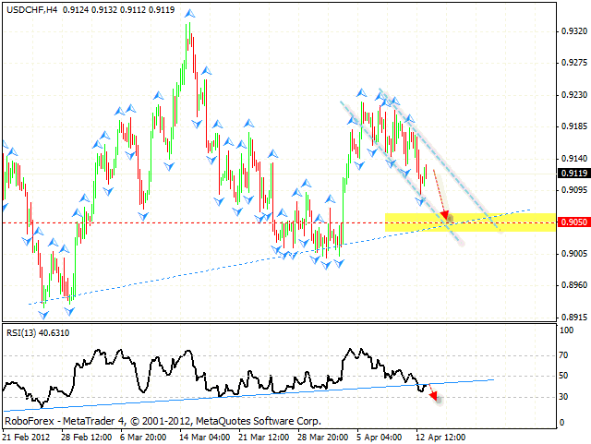Image resolution: width=591 pixels, height=444 pixels.
Task: Click the 0.9050 price level tag
Action: (x=574, y=222)
